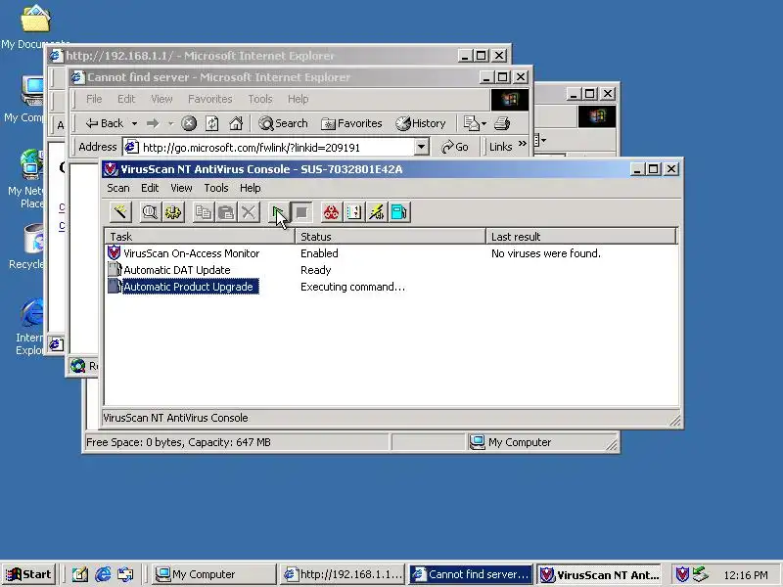This screenshot has width=783, height=587.
Task: Click the History button in Internet Explorer toolbar
Action: [421, 123]
